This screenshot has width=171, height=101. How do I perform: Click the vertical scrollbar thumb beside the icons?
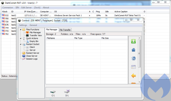pos(139,53)
